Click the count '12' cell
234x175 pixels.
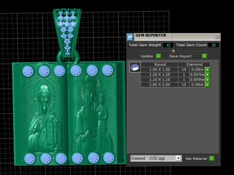click(x=184, y=85)
